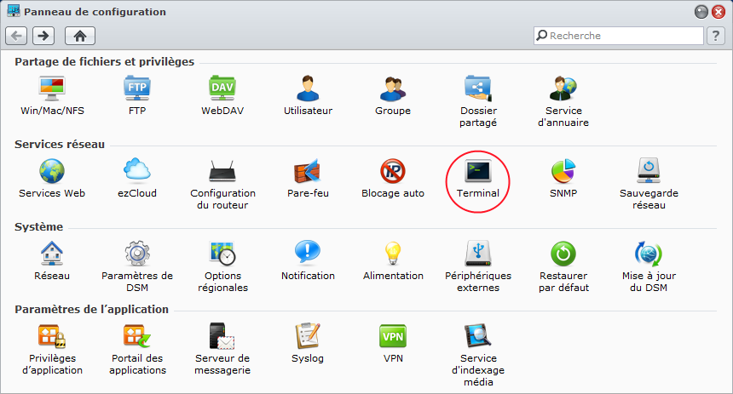Go forward with the right arrow button
This screenshot has height=394, width=733.
coord(43,36)
